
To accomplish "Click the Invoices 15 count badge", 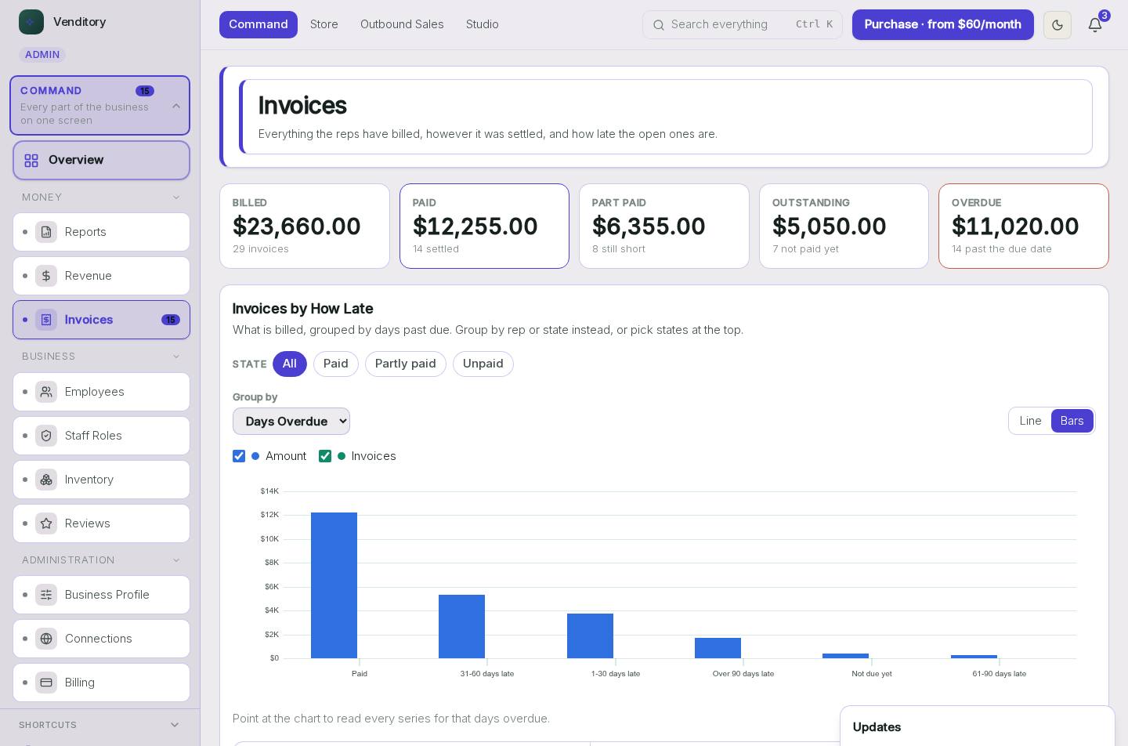I will tap(171, 320).
